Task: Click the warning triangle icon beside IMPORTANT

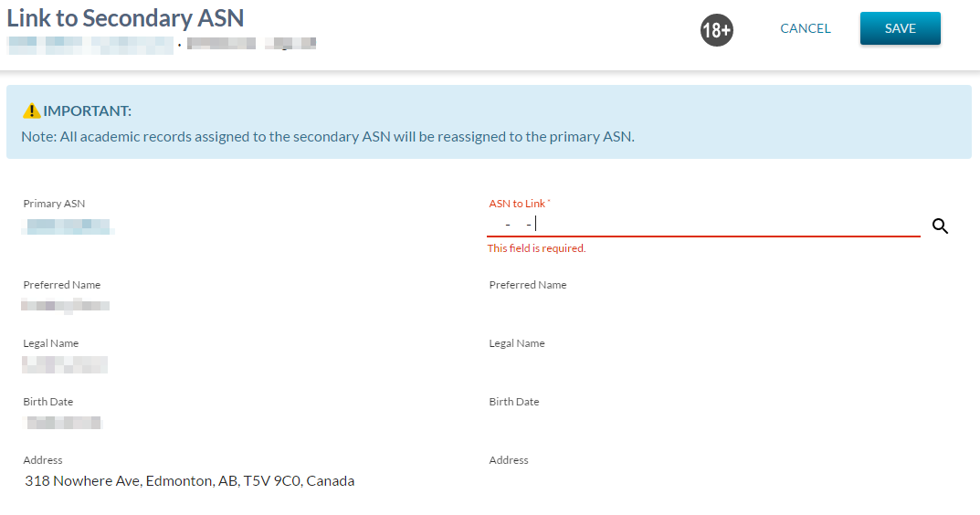Action: [x=32, y=111]
